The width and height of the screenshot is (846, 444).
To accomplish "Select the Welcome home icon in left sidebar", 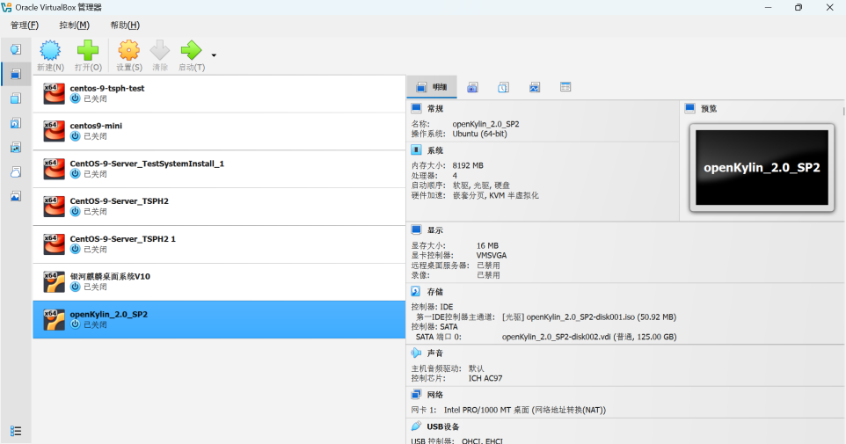I will (16, 49).
